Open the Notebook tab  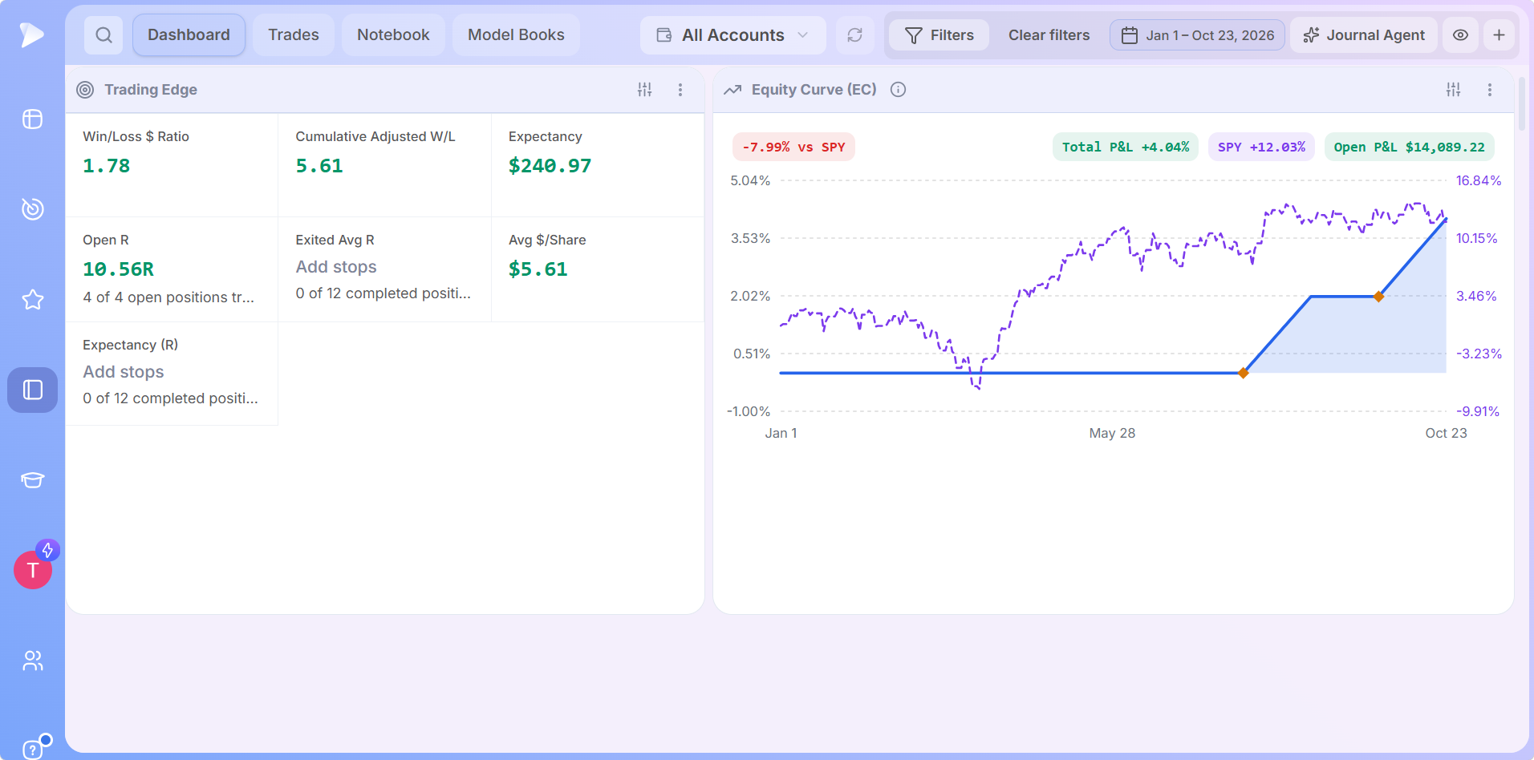pos(393,35)
